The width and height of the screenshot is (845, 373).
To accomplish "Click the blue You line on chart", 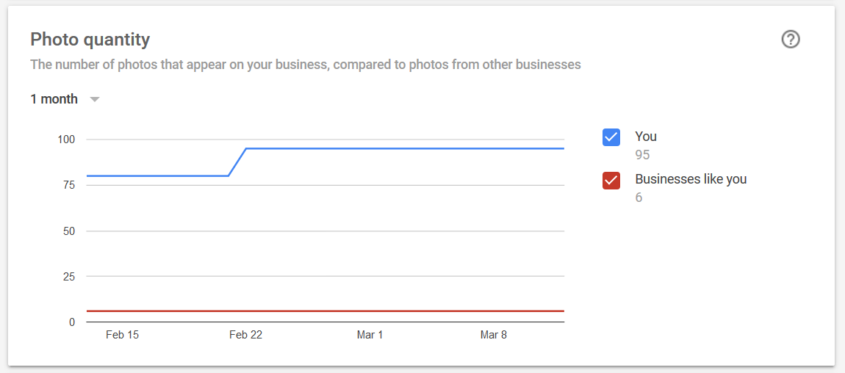I will tap(404, 148).
